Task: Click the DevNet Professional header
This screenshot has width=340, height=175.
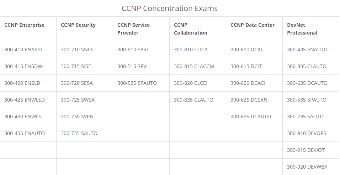Action: pyautogui.click(x=302, y=29)
